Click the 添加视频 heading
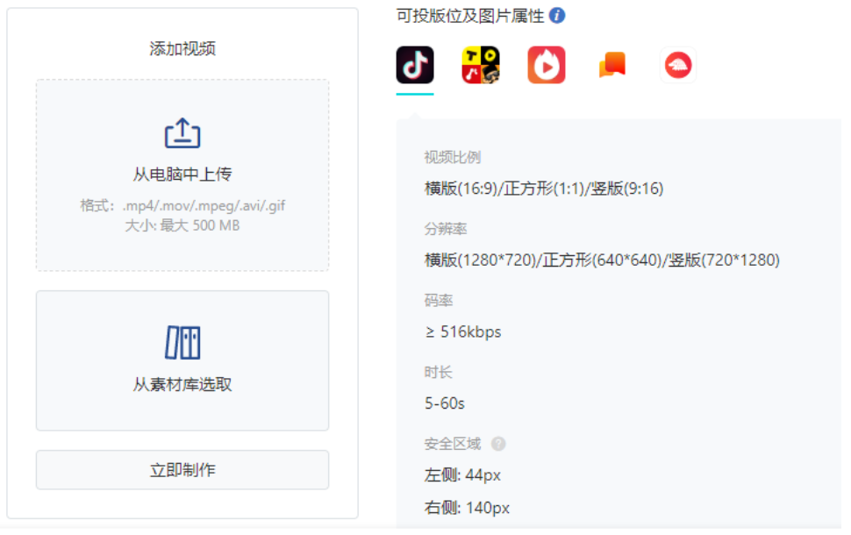 182,49
